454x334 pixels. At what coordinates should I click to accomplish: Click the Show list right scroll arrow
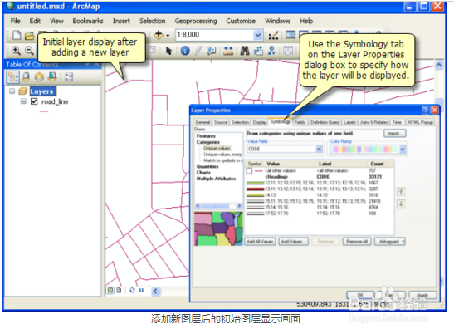(x=238, y=205)
